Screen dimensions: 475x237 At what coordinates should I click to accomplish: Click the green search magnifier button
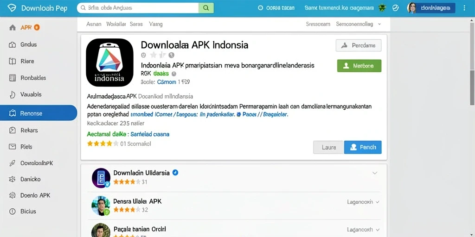(x=206, y=8)
